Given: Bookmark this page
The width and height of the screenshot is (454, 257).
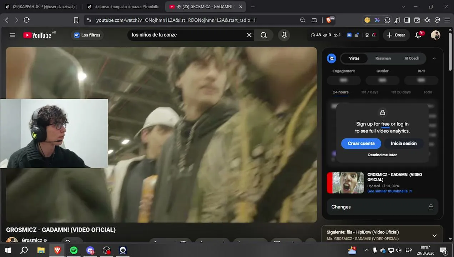Looking at the screenshot, I should tap(76, 20).
